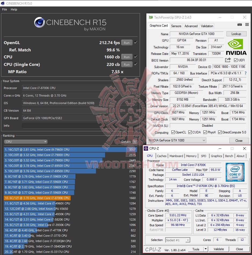Select the i7-4770K ranking row
Image resolution: width=252 pixels, height=255 pixels.
pos(70,230)
